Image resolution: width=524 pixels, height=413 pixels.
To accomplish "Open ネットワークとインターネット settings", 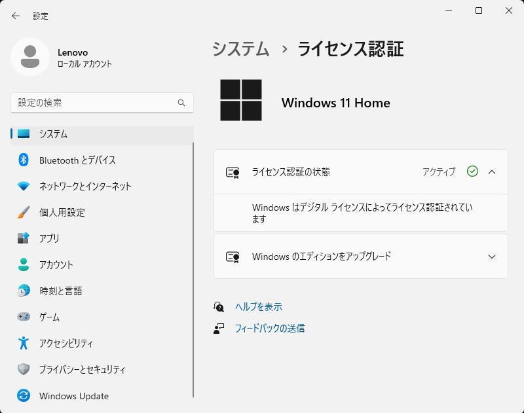I will click(x=102, y=186).
